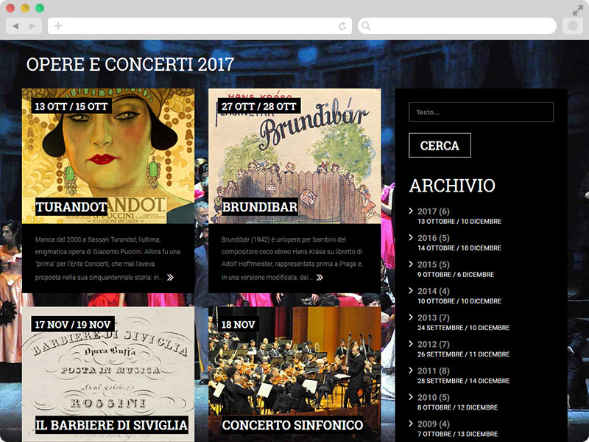Click the 13 OTTOBRE / 10 DICEMBRE text
Screen dimensions: 589x442
click(x=459, y=222)
